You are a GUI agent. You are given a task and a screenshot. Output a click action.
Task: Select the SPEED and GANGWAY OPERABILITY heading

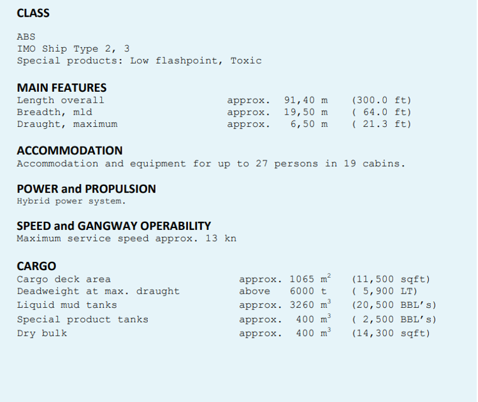[113, 226]
